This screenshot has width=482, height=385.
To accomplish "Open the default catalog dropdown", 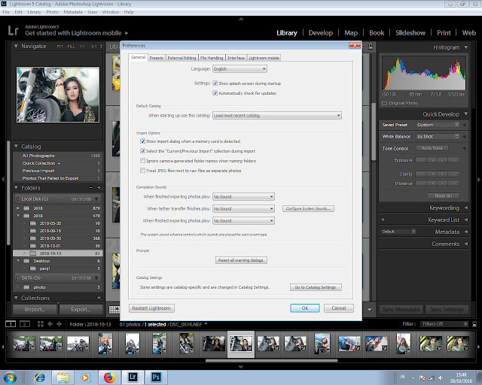I will 277,116.
